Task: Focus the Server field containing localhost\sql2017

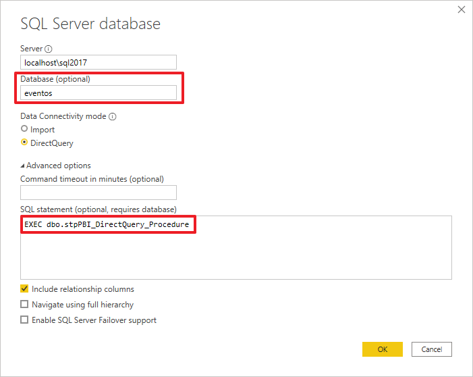Action: (x=99, y=63)
